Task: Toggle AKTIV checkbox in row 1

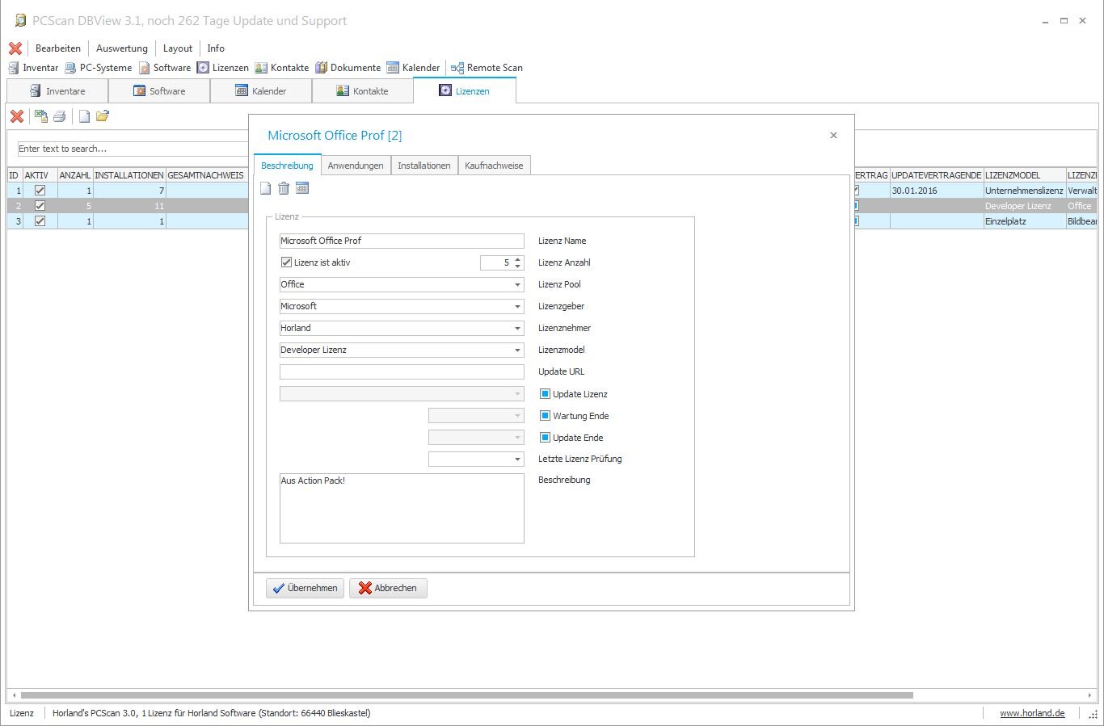Action: coord(40,191)
